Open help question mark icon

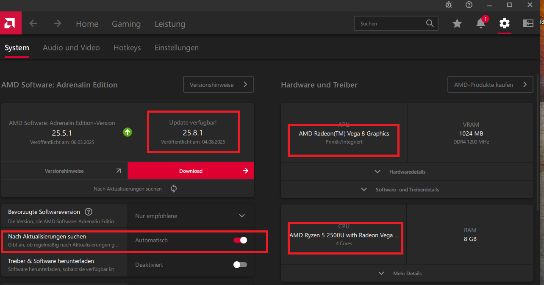[469, 5]
